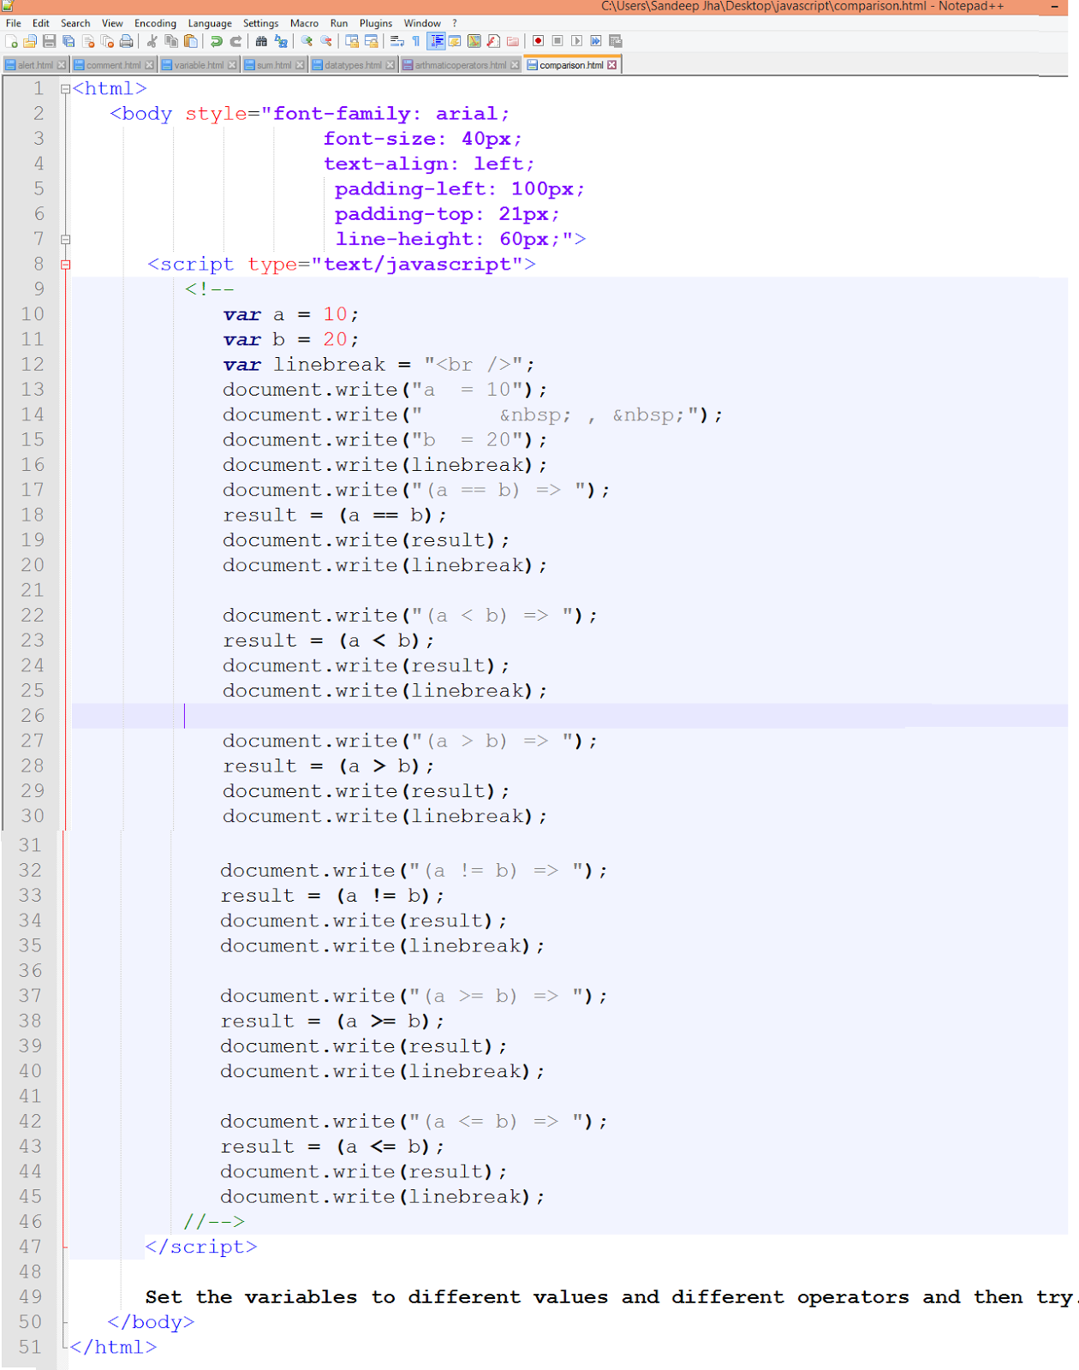This screenshot has width=1079, height=1370.
Task: Open the File menu
Action: (x=14, y=23)
